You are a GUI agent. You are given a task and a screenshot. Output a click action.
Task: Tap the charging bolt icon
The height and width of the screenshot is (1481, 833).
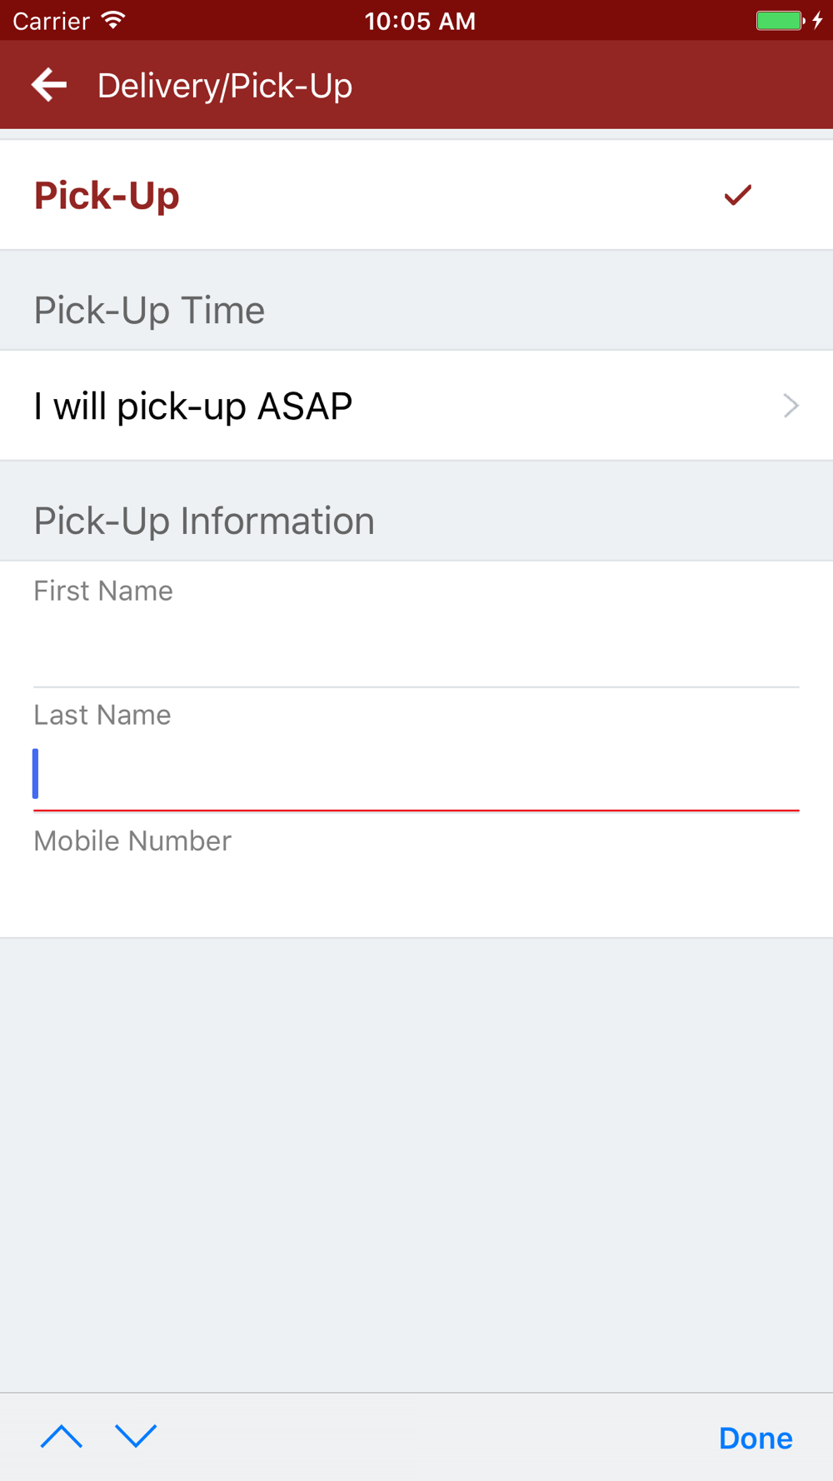[818, 20]
